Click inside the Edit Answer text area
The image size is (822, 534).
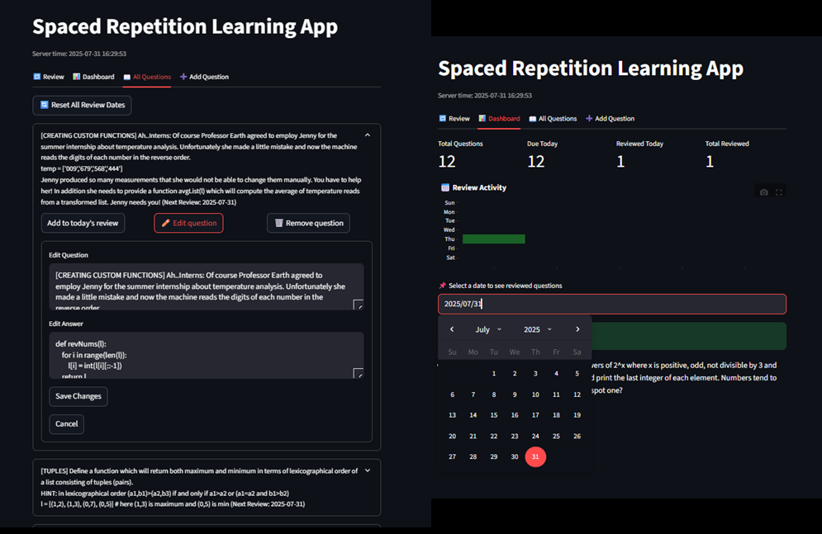click(x=207, y=356)
